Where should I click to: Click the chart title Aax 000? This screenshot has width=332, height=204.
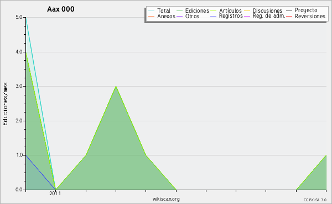click(61, 9)
